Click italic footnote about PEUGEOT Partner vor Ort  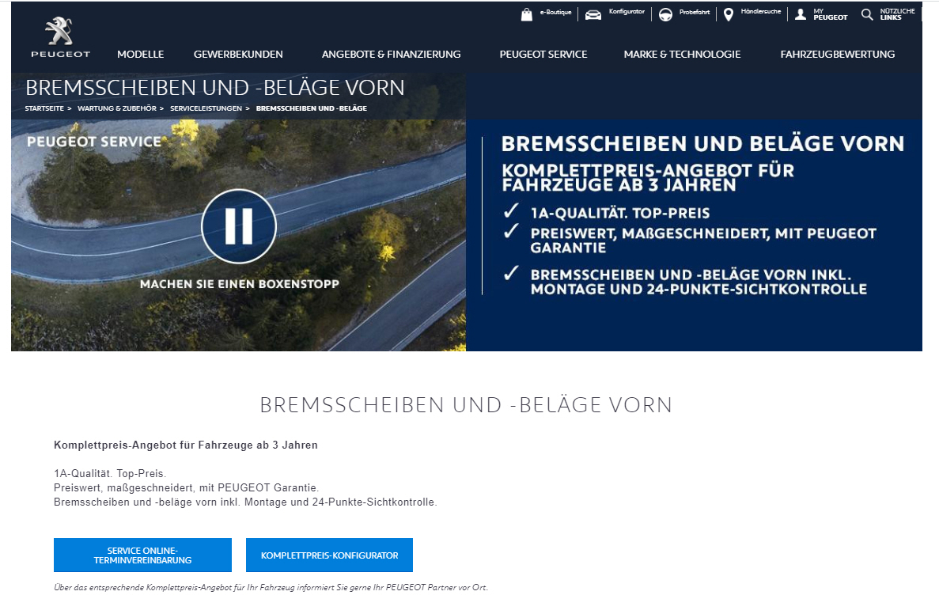pyautogui.click(x=271, y=588)
